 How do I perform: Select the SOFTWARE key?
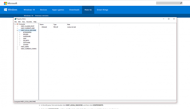pyautogui.click(x=27, y=43)
